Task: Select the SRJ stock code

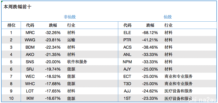Action: coord(30,69)
